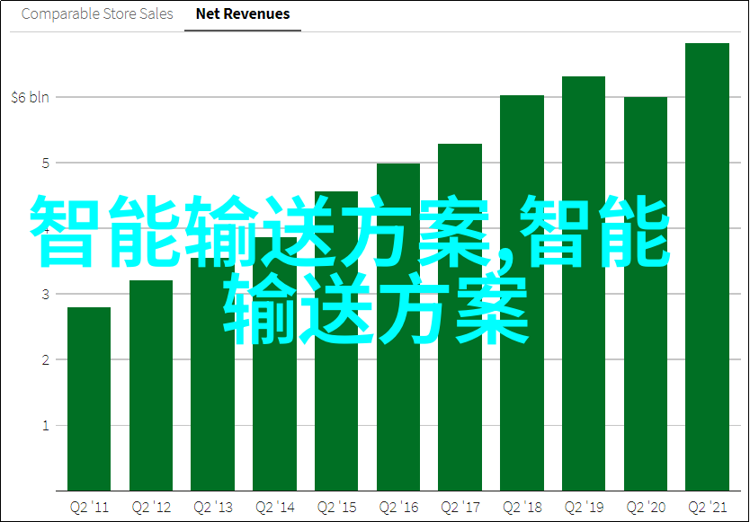Screen dimensions: 750x522
Task: Click the Q2 '18 revenue bar
Action: tap(522, 293)
